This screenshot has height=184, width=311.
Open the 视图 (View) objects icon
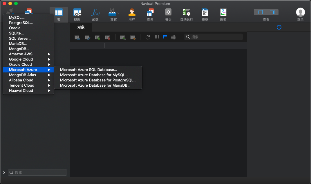pyautogui.click(x=77, y=12)
